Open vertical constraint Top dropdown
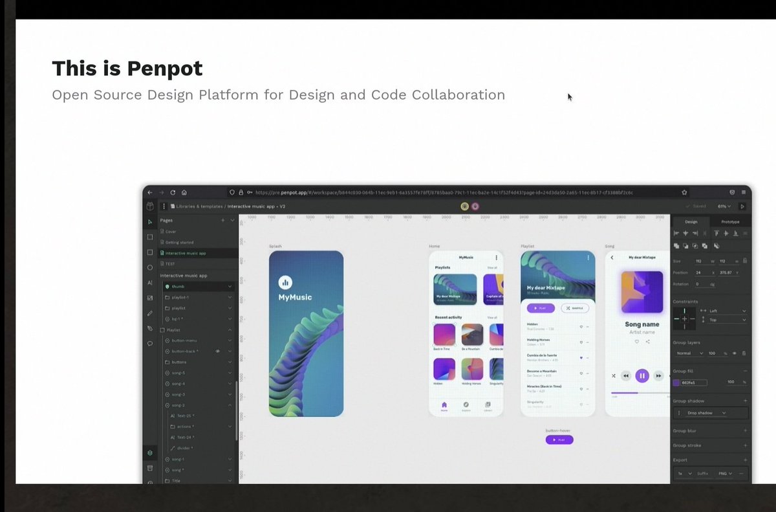The width and height of the screenshot is (776, 512). (x=728, y=320)
